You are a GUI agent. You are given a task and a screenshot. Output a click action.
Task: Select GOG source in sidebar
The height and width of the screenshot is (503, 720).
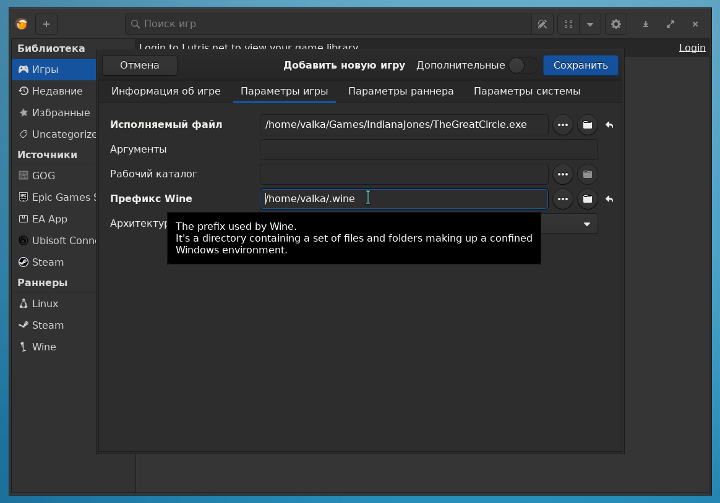pos(54,175)
